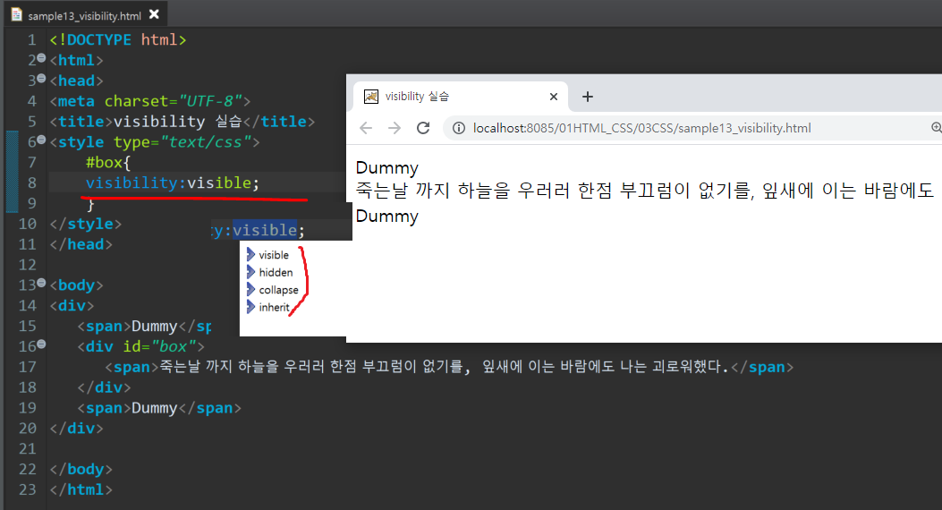This screenshot has width=942, height=510.
Task: Click the first Dummy text in browser page
Action: coord(386,167)
